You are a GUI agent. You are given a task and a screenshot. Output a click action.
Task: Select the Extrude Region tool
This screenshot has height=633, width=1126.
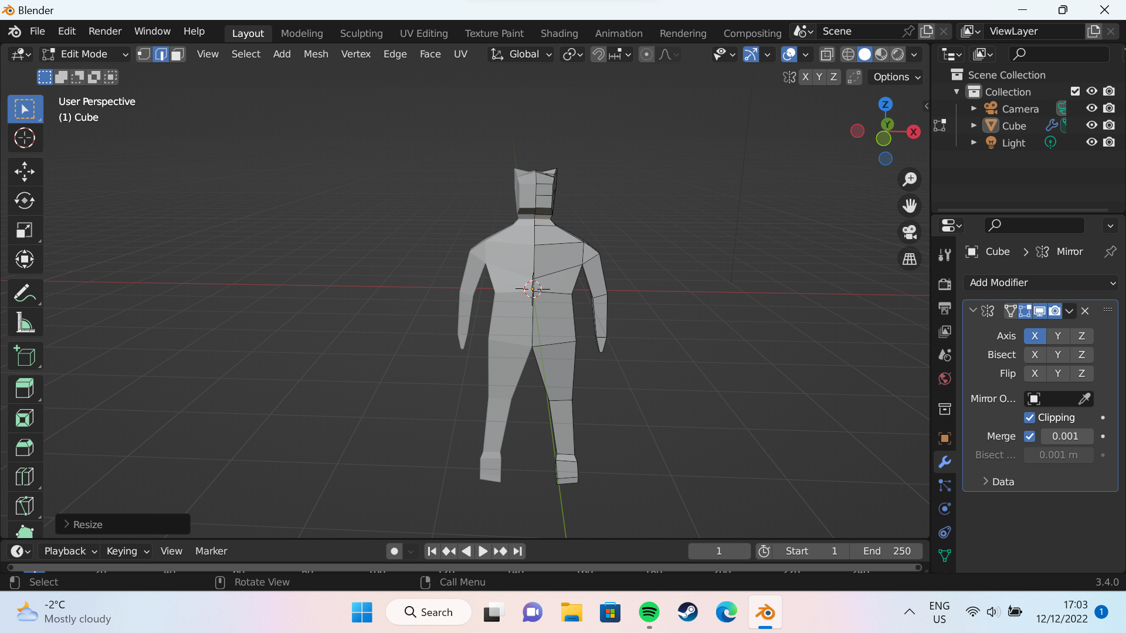point(25,389)
